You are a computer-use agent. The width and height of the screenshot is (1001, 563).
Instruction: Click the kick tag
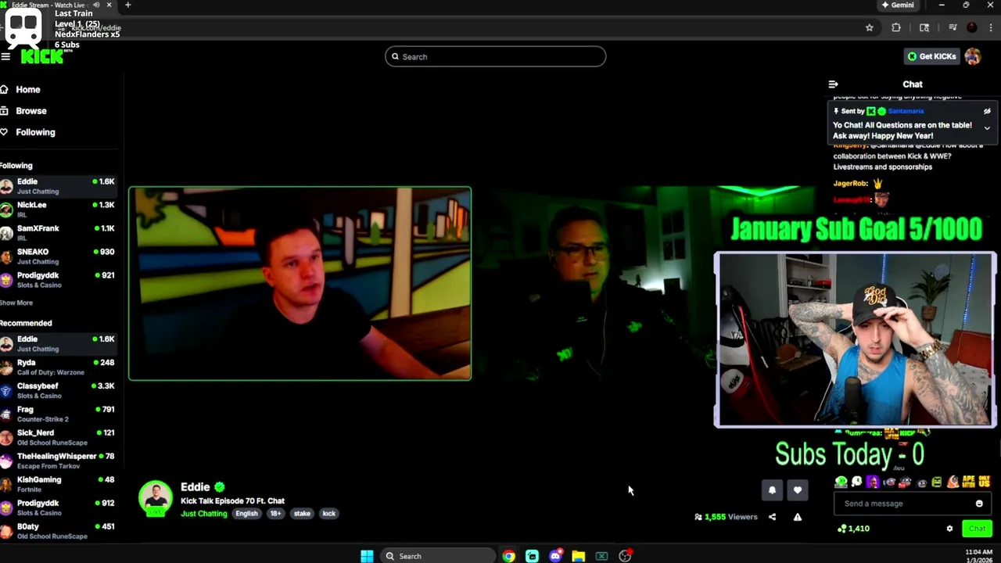click(328, 514)
